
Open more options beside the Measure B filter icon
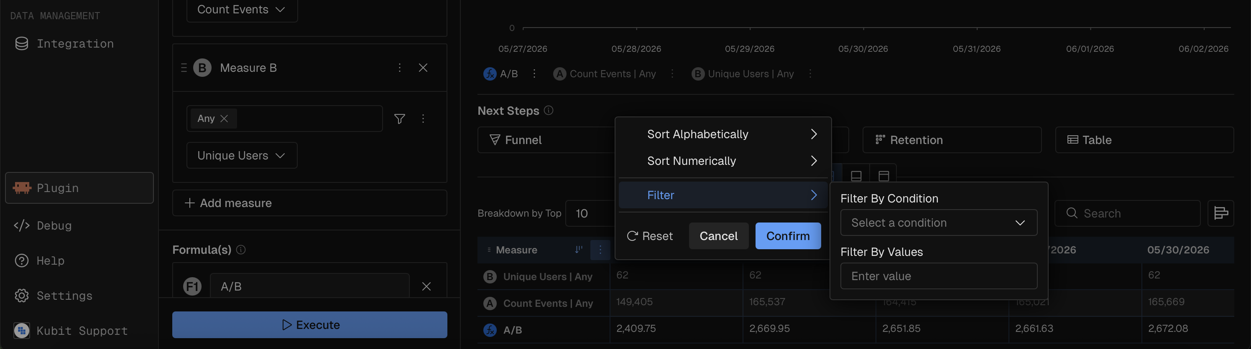click(x=423, y=119)
